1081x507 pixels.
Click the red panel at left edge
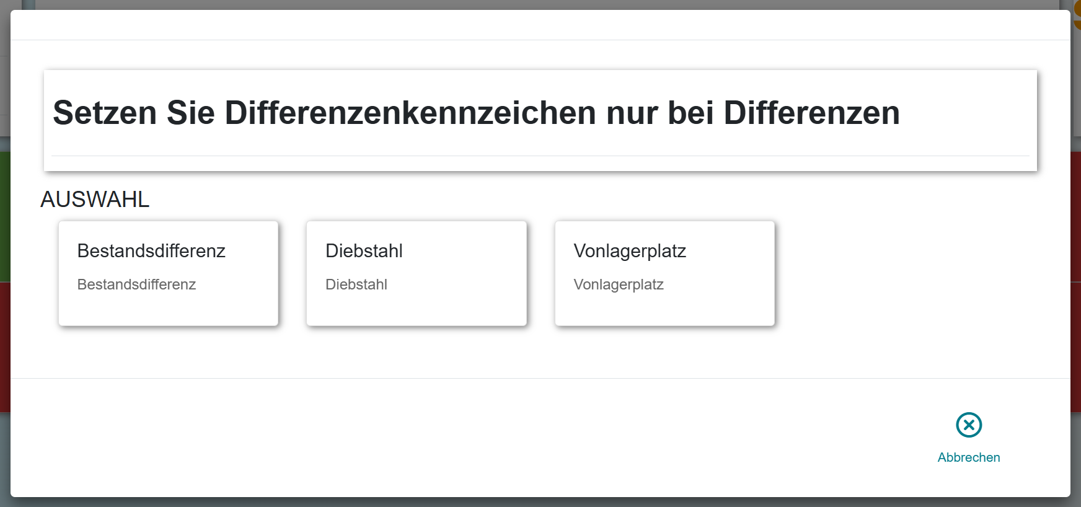coord(4,347)
